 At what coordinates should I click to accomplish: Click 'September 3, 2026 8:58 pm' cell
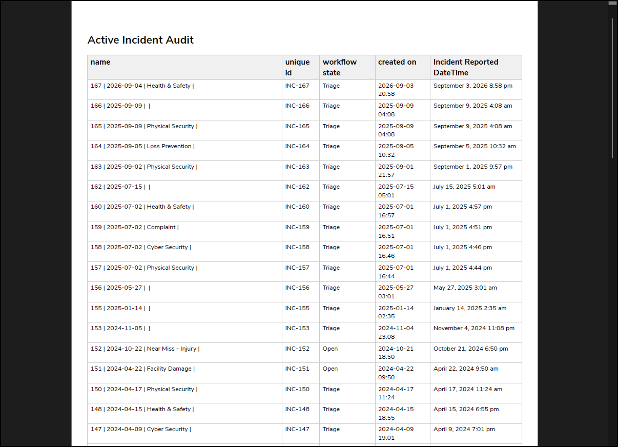coord(476,90)
